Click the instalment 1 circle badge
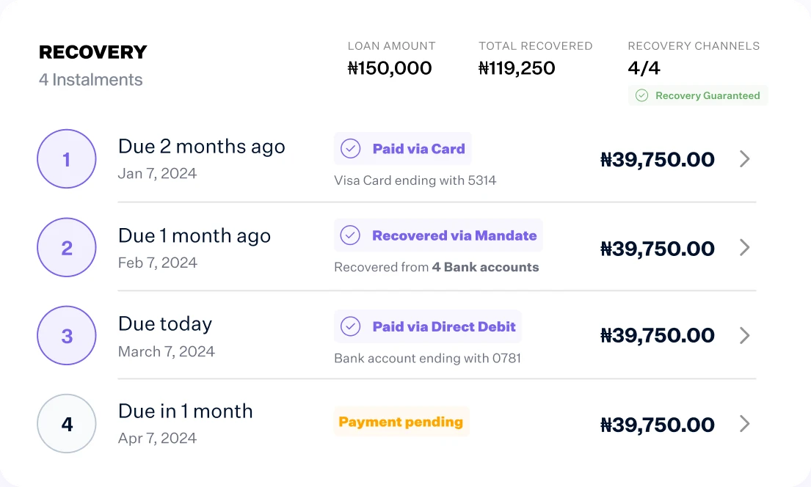The image size is (811, 487). [x=67, y=158]
